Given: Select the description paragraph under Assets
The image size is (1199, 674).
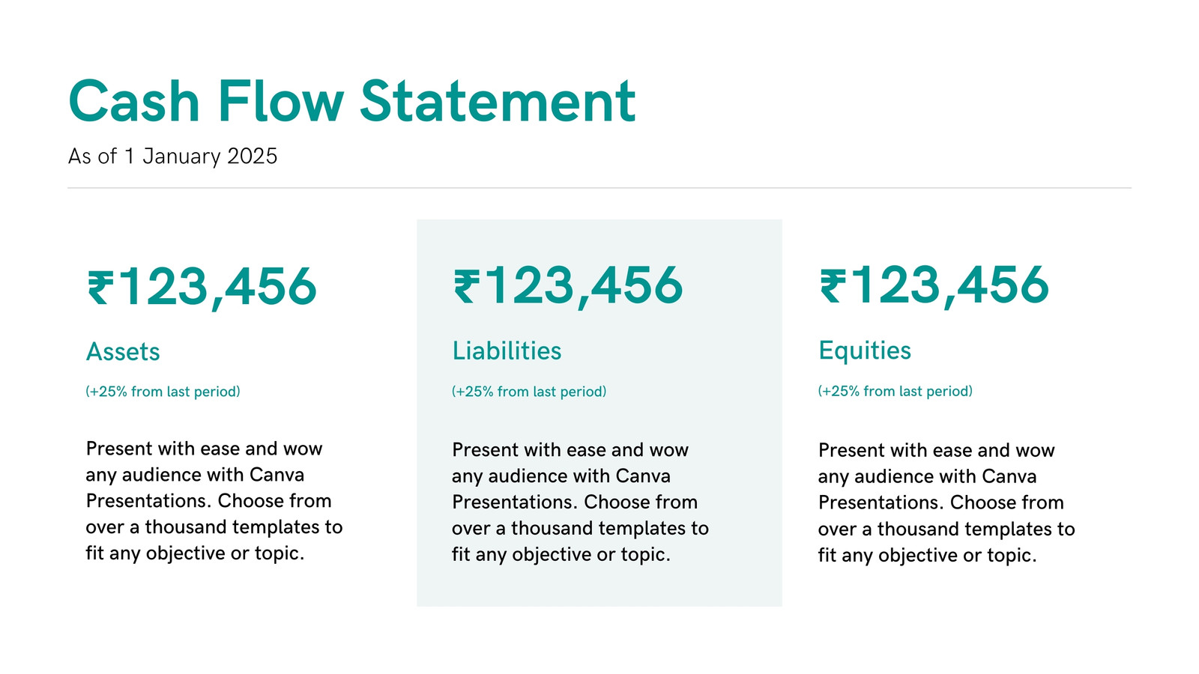Looking at the screenshot, I should click(x=214, y=501).
